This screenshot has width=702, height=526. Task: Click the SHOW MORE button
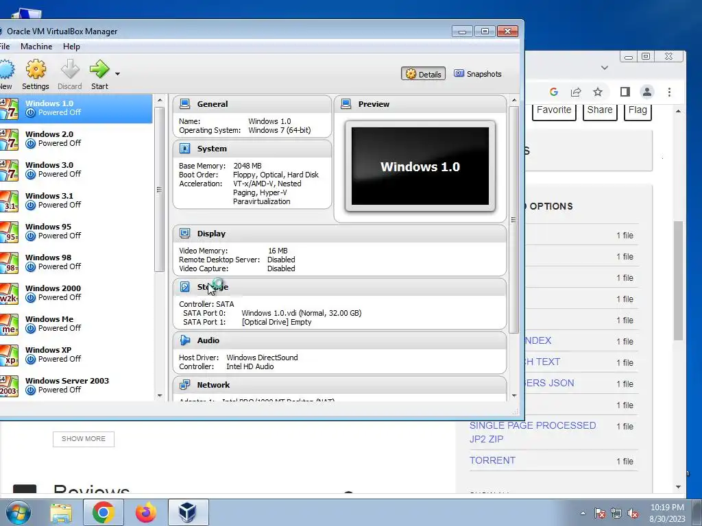[x=84, y=439]
